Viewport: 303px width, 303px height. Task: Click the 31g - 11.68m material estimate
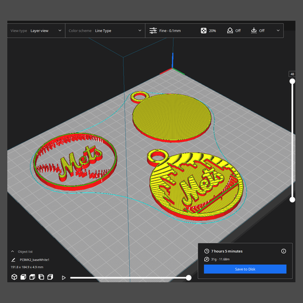220,260
